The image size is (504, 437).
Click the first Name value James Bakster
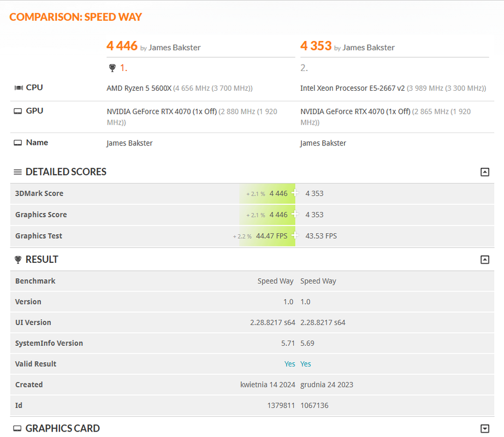click(x=129, y=143)
